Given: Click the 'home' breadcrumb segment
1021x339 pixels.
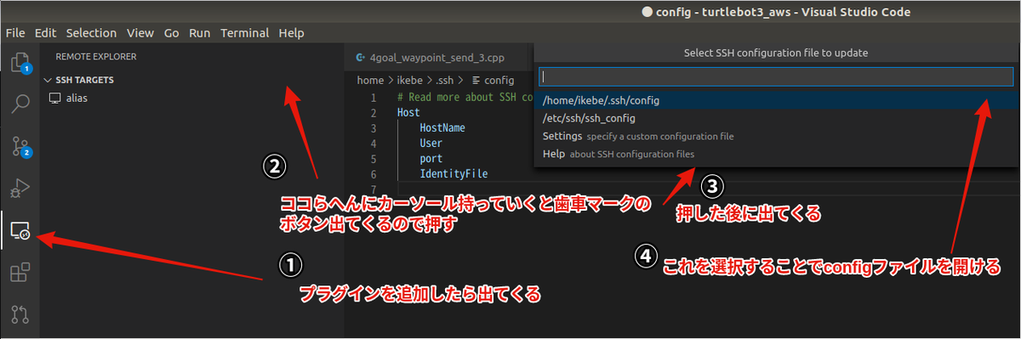Looking at the screenshot, I should pos(370,80).
